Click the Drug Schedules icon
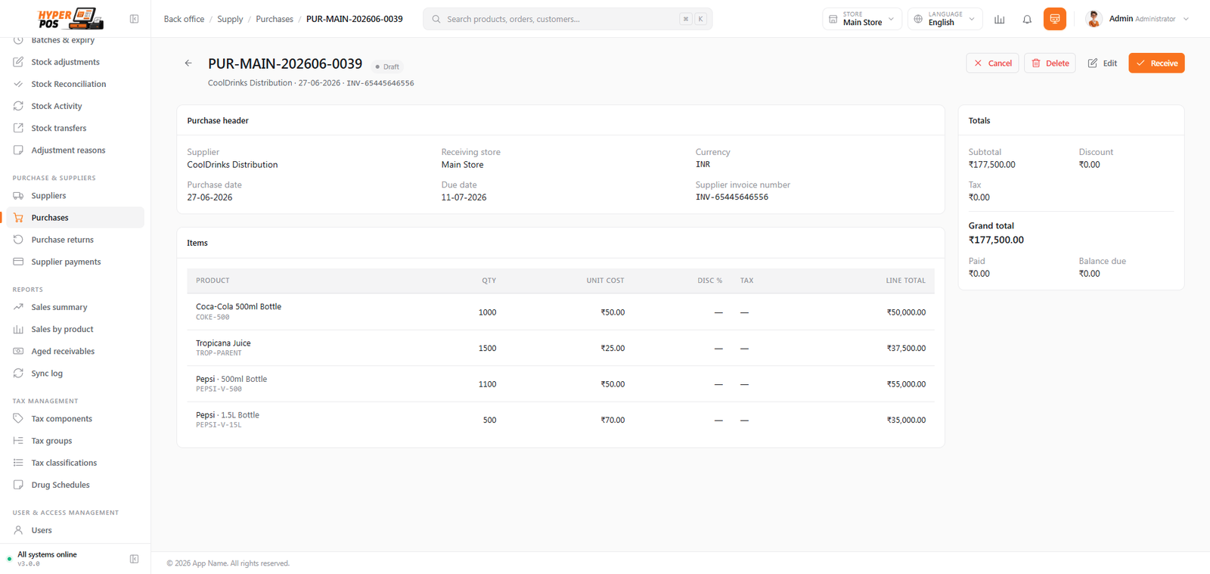 18,485
